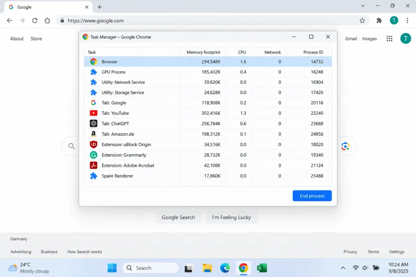
Task: Select the Tab: ChatGPT task name
Action: pos(115,124)
